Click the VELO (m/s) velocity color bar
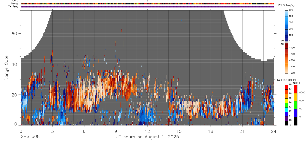The image size is (308, 142). point(286,42)
